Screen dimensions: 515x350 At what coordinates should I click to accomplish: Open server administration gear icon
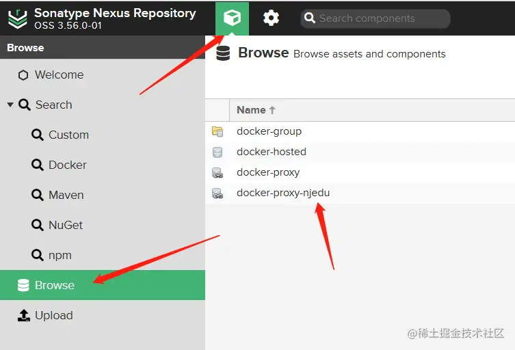271,18
